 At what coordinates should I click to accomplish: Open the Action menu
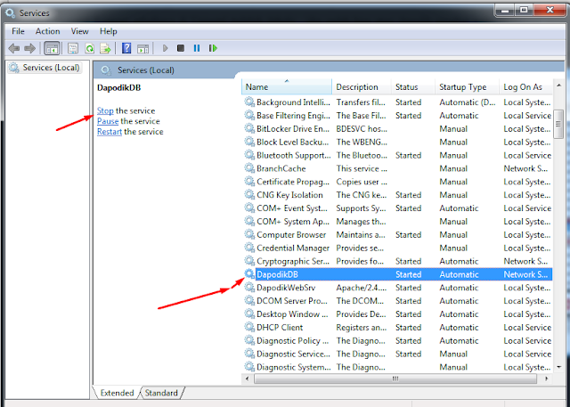(47, 31)
